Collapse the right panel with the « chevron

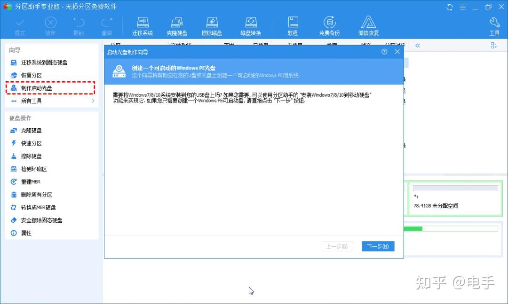418,45
